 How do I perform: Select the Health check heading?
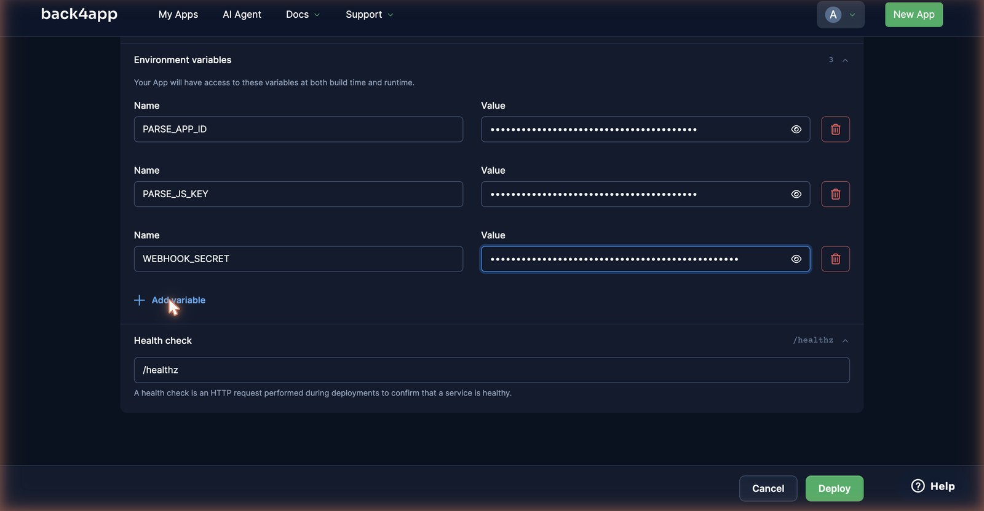163,341
